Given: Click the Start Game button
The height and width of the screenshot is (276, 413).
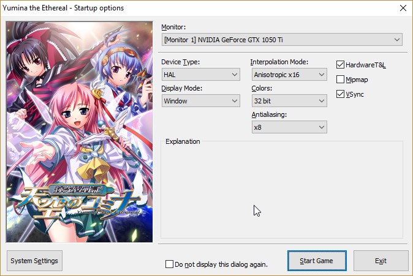Looking at the screenshot, I should pos(317,261).
